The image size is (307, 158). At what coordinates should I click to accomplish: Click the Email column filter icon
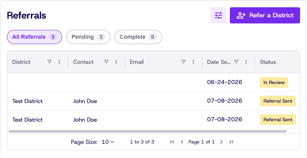pyautogui.click(x=184, y=62)
